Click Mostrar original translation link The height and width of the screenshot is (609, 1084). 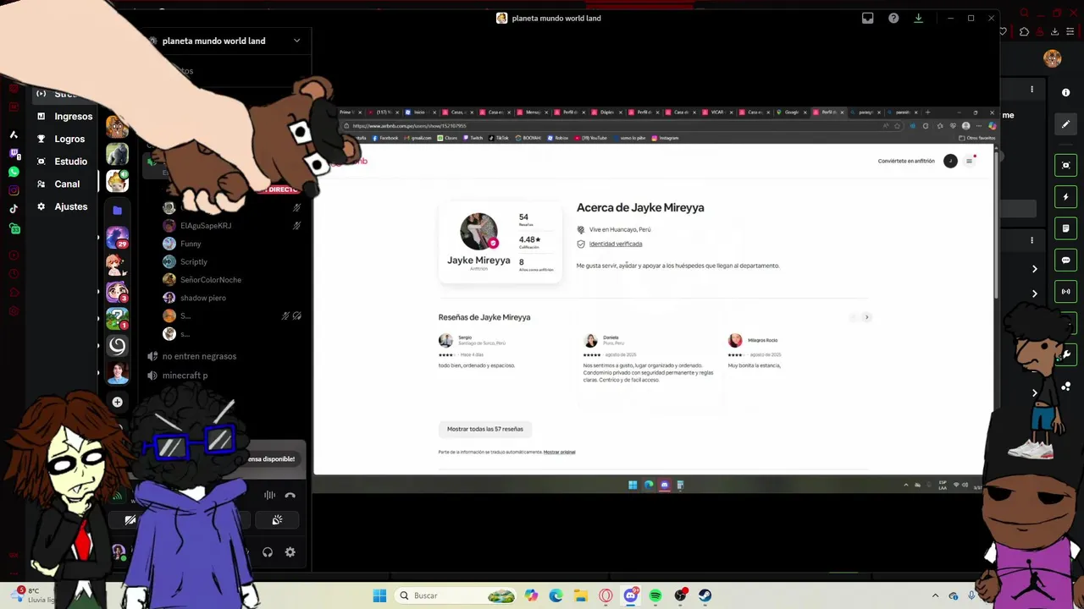(560, 453)
